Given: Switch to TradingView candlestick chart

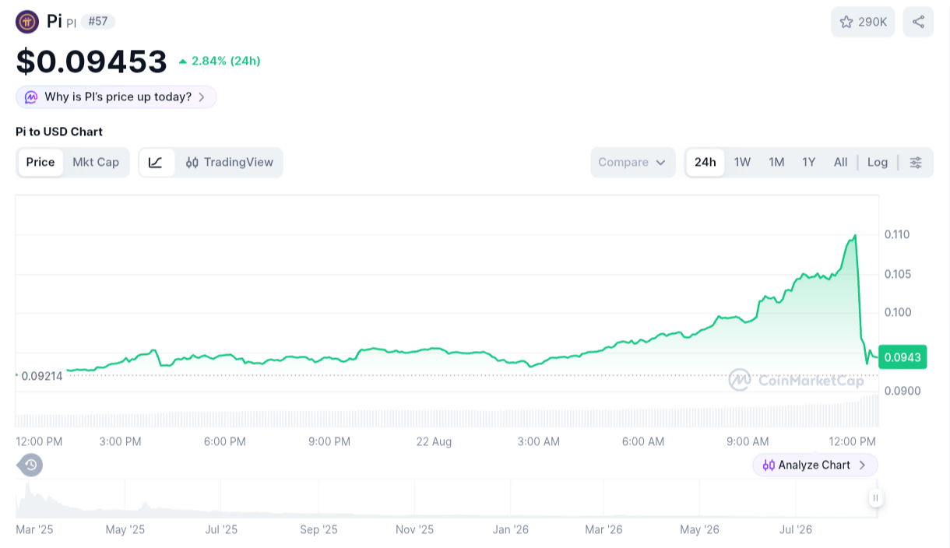Looking at the screenshot, I should coord(229,163).
